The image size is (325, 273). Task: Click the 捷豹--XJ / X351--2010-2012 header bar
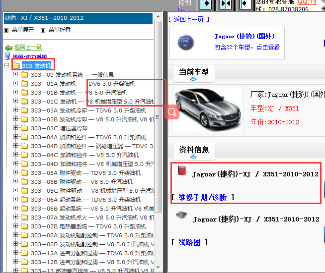(x=78, y=18)
